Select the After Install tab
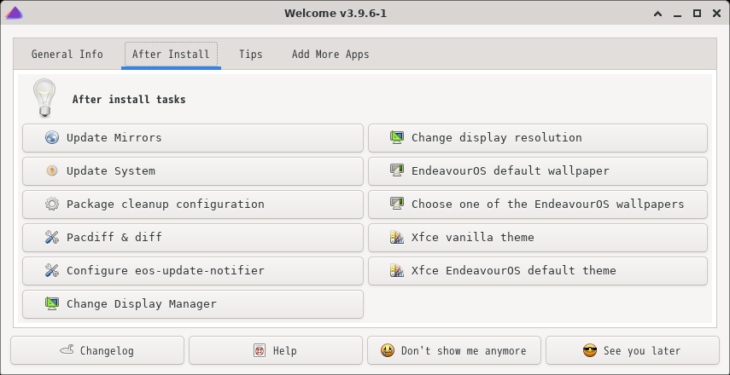The height and width of the screenshot is (375, 730). coord(171,55)
